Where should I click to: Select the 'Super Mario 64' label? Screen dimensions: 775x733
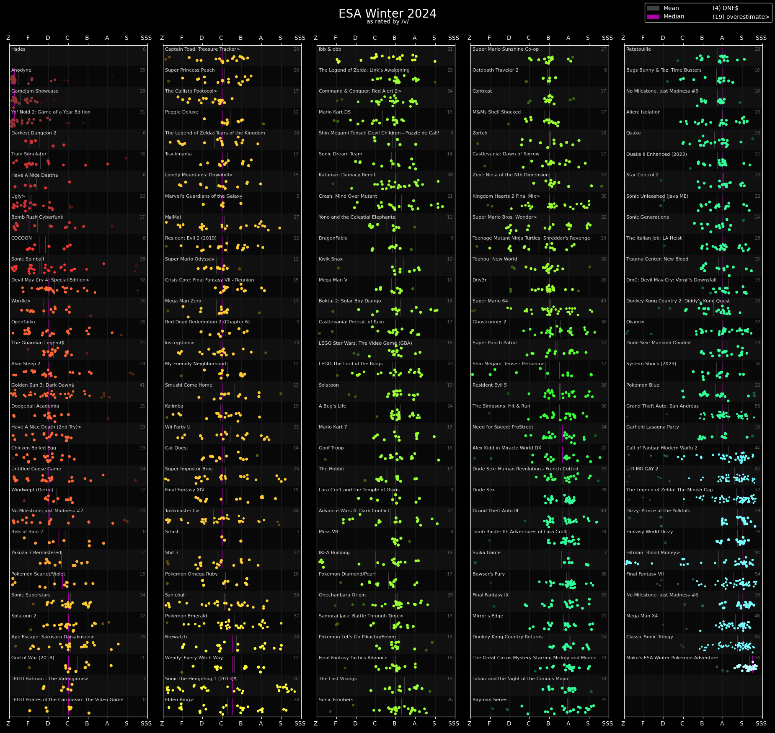tap(490, 301)
